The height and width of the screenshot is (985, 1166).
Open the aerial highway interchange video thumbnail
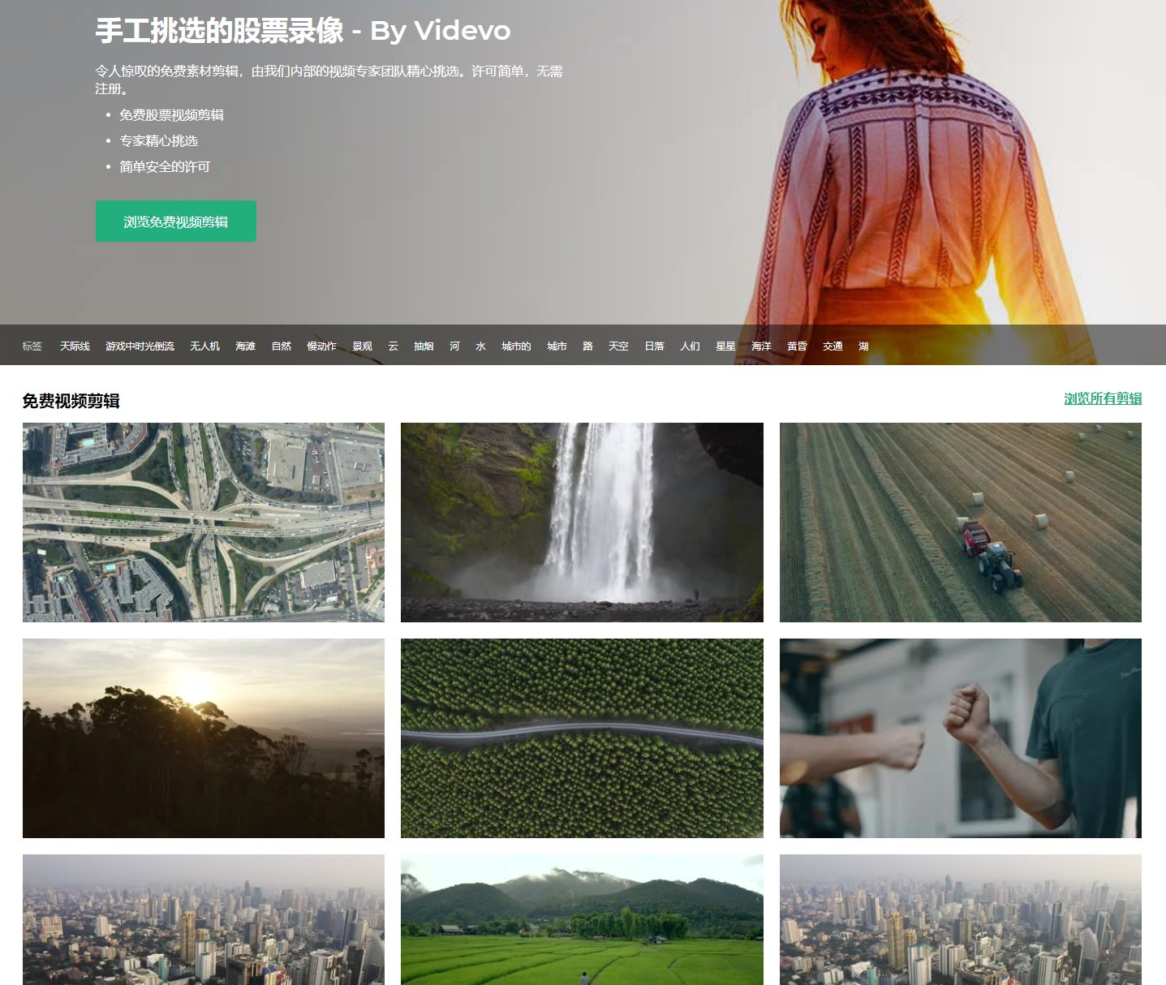tap(204, 523)
